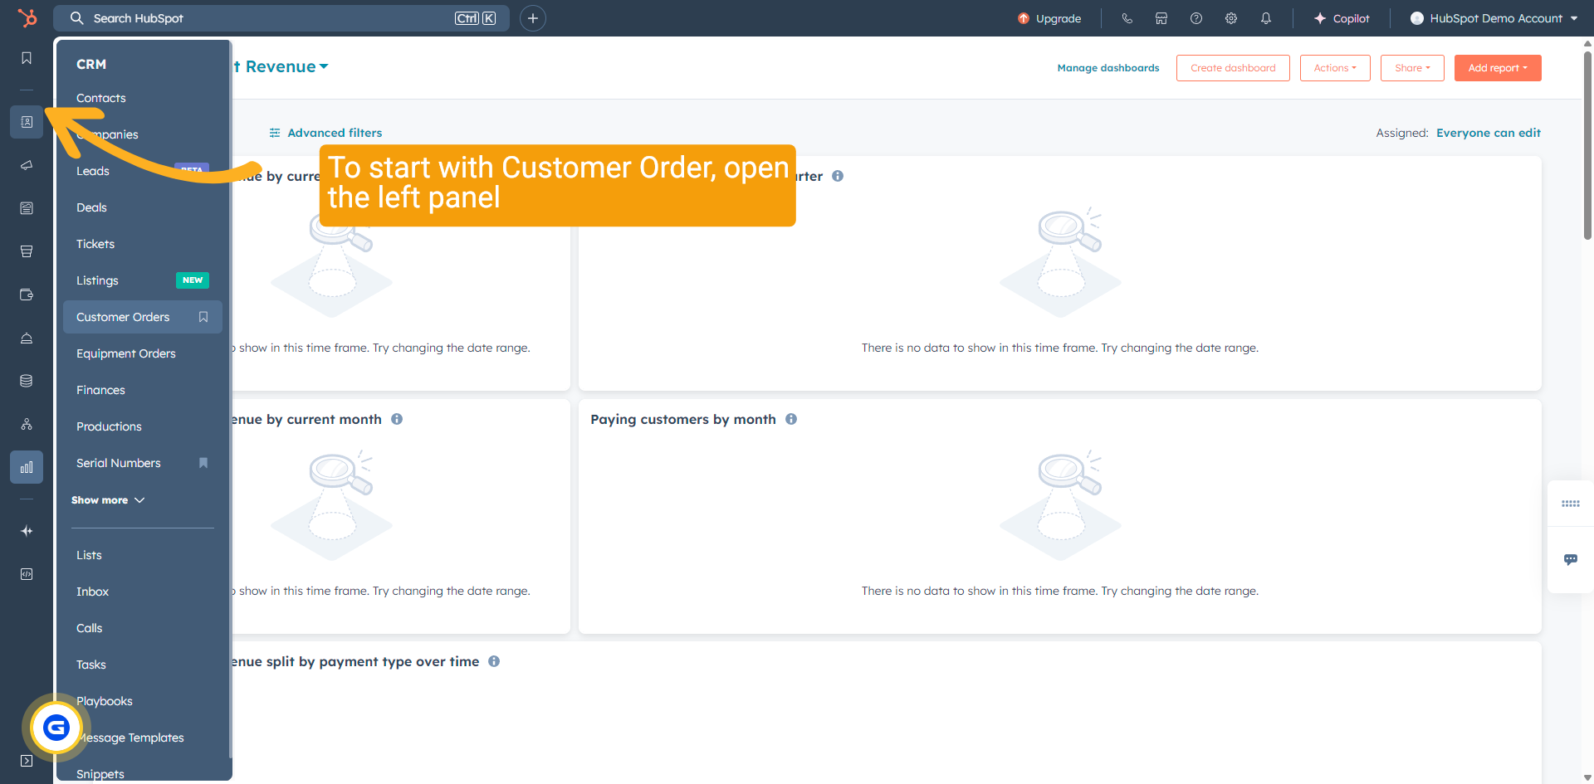Select the Reporting bar chart sidebar icon
Screen dimensions: 1594x784
(x=27, y=467)
